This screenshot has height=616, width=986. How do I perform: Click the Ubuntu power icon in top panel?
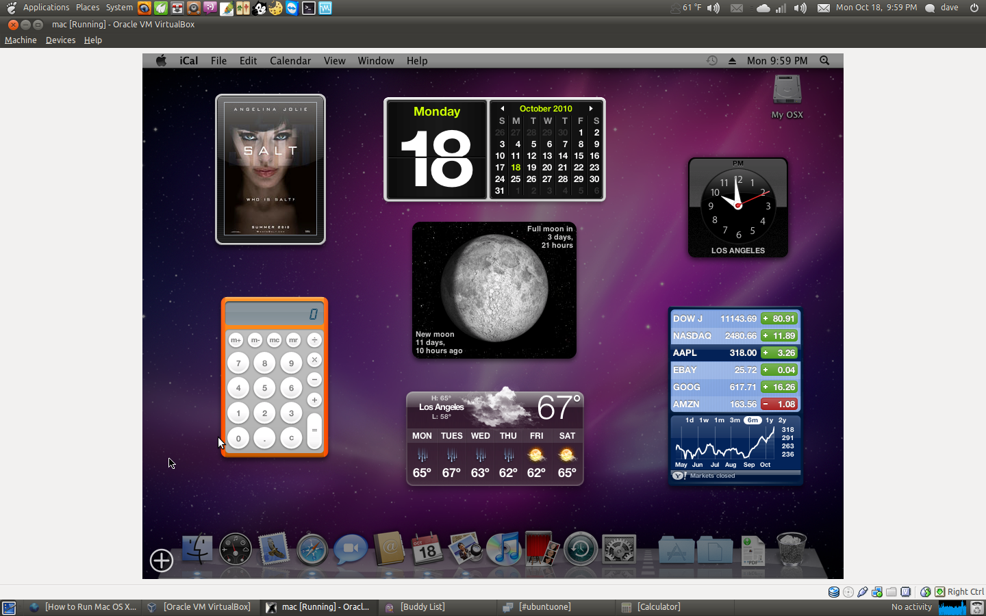(974, 8)
